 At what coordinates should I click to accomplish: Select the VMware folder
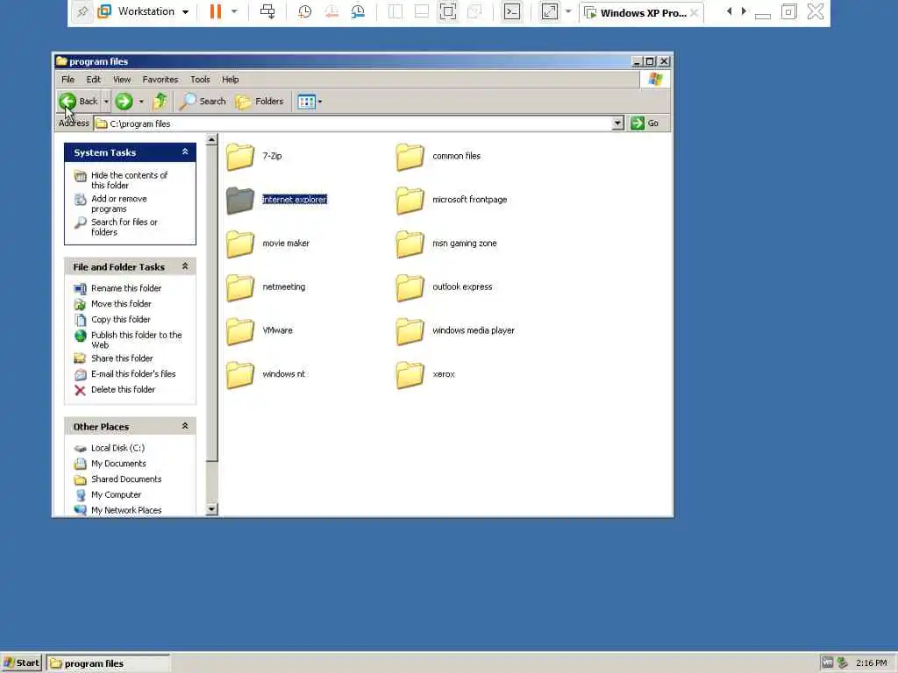pyautogui.click(x=260, y=330)
